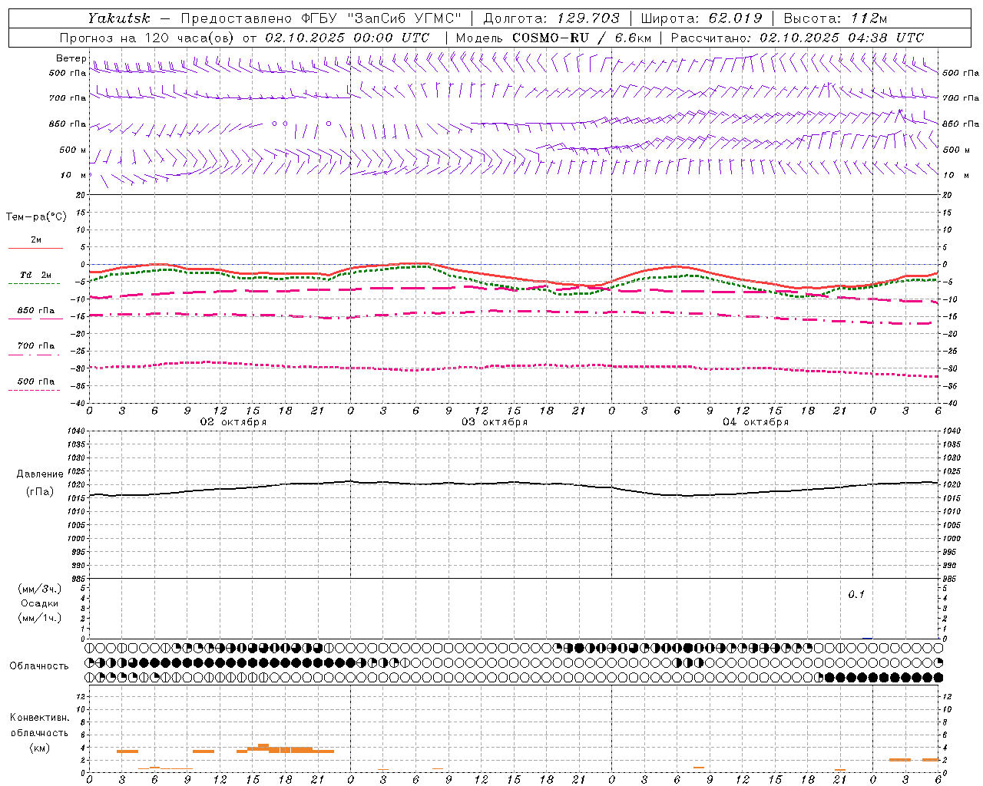
Task: Select the 'Прогноз на 120 часа(ов)' forecast text
Action: (147, 38)
